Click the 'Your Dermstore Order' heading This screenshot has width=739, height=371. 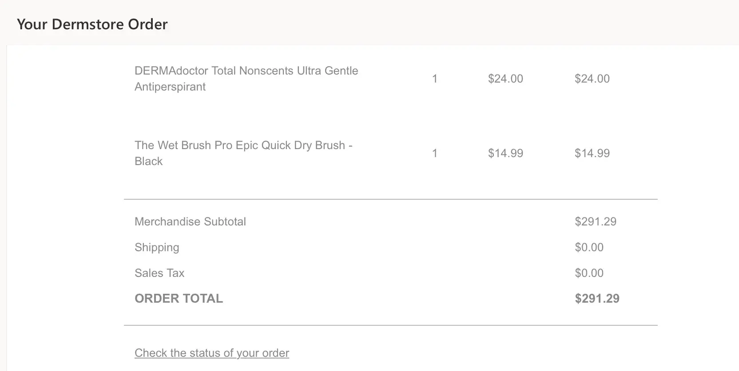[x=92, y=24]
